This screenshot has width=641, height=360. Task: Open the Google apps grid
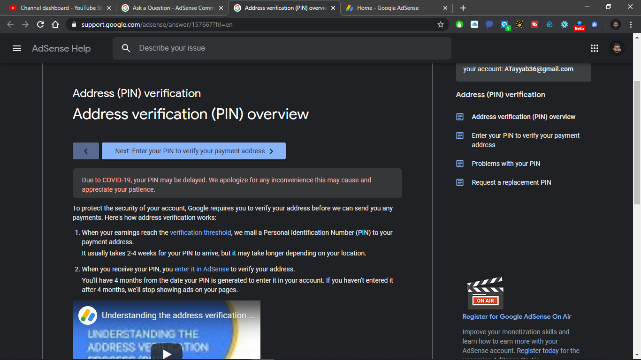(595, 48)
